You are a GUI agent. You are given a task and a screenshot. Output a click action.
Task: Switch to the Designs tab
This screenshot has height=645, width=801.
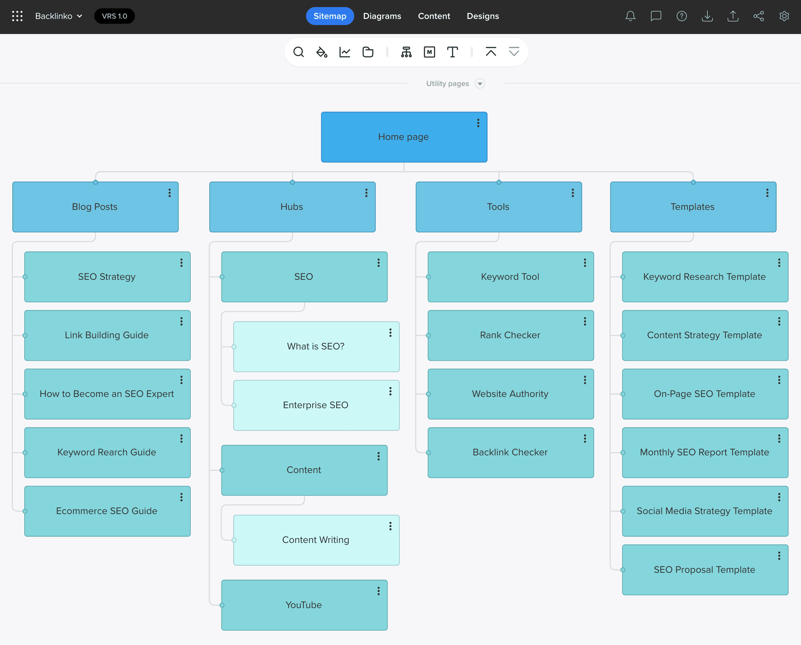483,16
